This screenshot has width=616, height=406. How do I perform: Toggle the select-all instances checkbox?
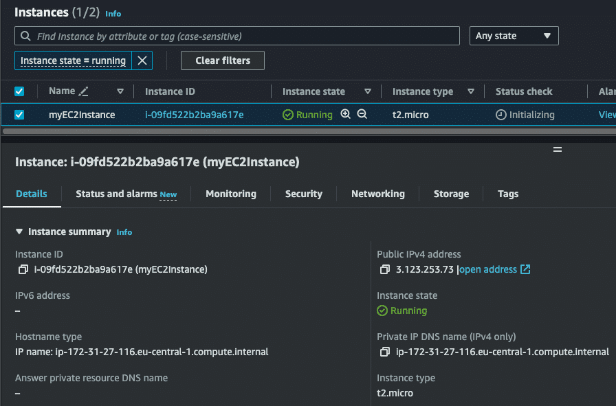19,91
